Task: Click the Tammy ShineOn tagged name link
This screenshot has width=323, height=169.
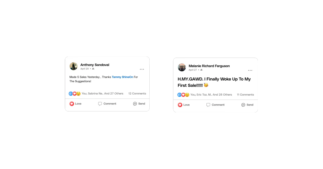Action: 122,77
